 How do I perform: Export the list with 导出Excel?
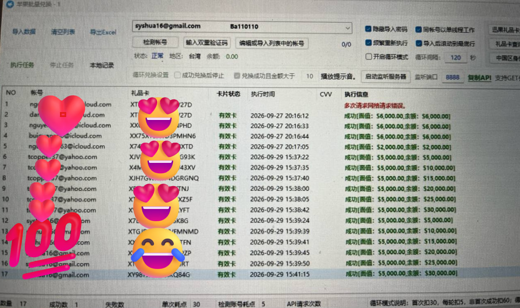103,32
